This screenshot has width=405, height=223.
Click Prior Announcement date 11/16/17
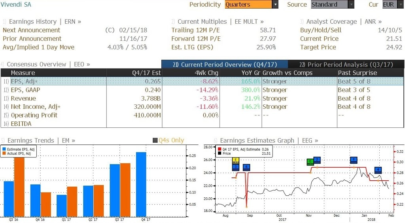click(x=133, y=39)
